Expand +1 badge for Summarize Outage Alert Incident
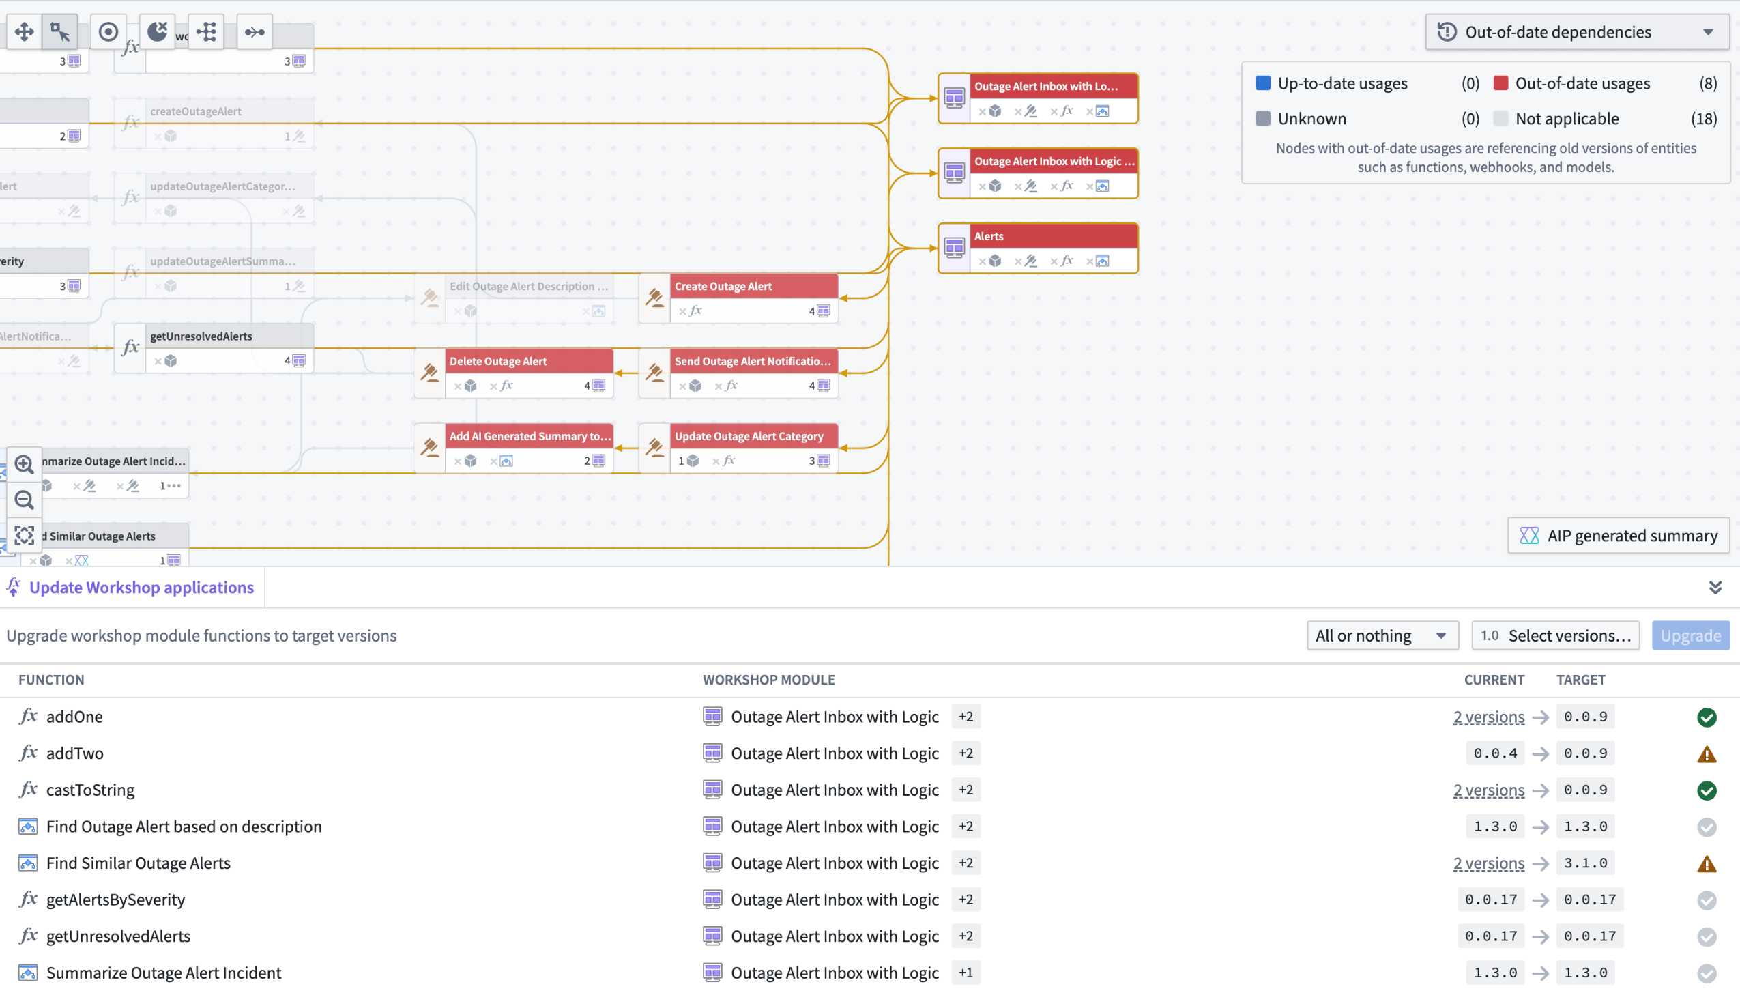The width and height of the screenshot is (1740, 1006). click(966, 973)
